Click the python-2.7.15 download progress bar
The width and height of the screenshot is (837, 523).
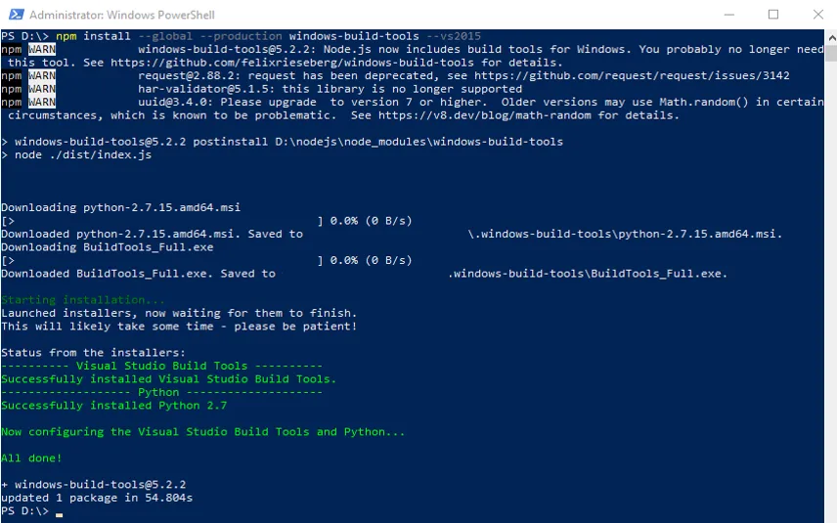(x=163, y=221)
